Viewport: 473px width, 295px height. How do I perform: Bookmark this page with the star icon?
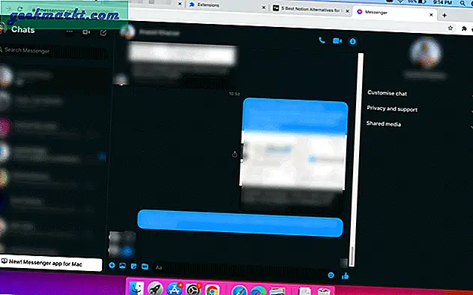coord(451,28)
